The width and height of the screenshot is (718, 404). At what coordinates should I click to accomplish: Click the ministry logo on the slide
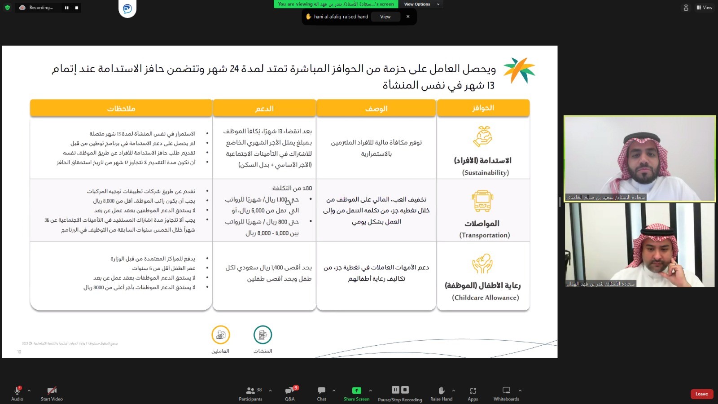(x=519, y=70)
